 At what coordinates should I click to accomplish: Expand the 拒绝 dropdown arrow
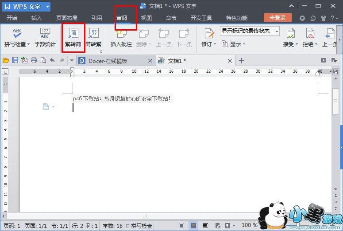click(x=316, y=44)
